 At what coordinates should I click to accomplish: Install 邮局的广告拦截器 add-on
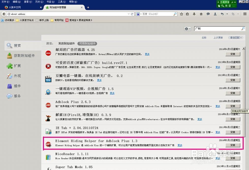point(233,54)
